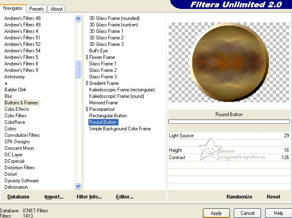Select Andrew's Filters 51 category
The image size is (292, 218).
[22, 38]
